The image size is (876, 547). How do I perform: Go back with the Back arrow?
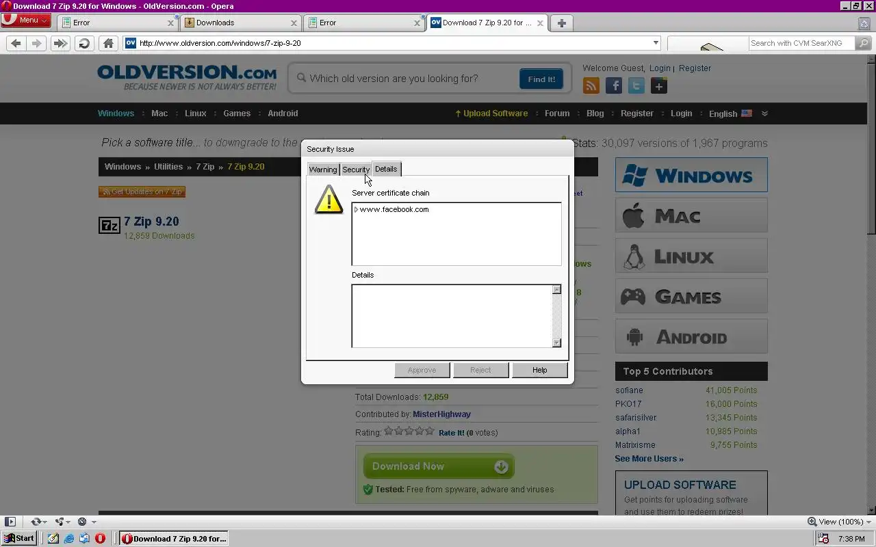[16, 43]
